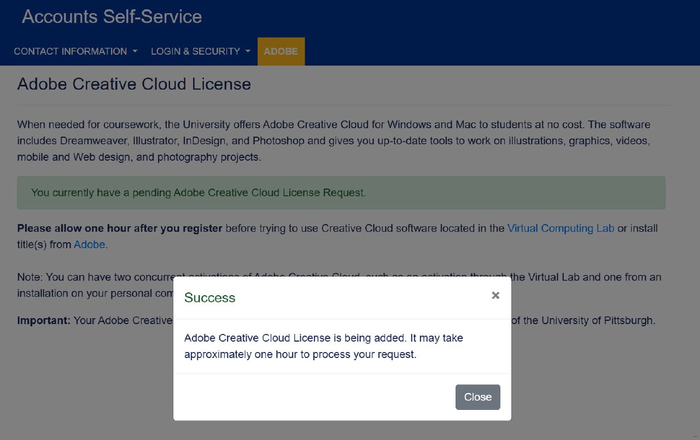Click the green pending license request banner
The width and height of the screenshot is (700, 440).
[341, 192]
